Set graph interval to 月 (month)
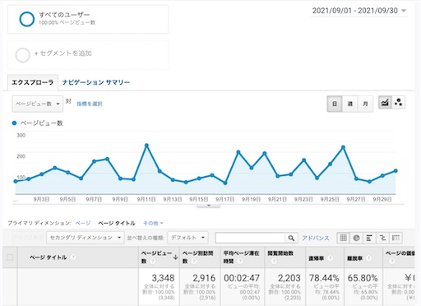 click(x=365, y=104)
